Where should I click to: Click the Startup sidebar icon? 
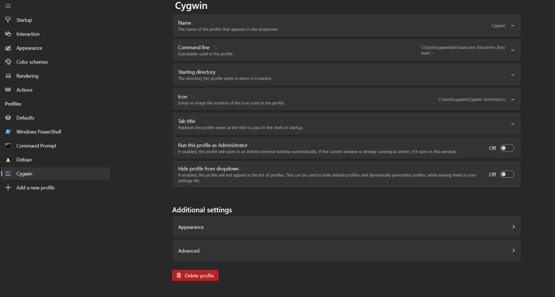8,20
